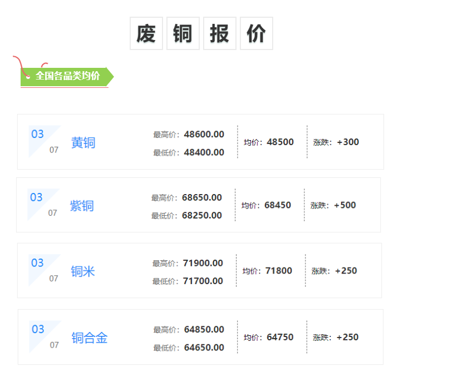Click the 铜米 highest price 71900.00
This screenshot has height=372, width=463.
(x=203, y=264)
